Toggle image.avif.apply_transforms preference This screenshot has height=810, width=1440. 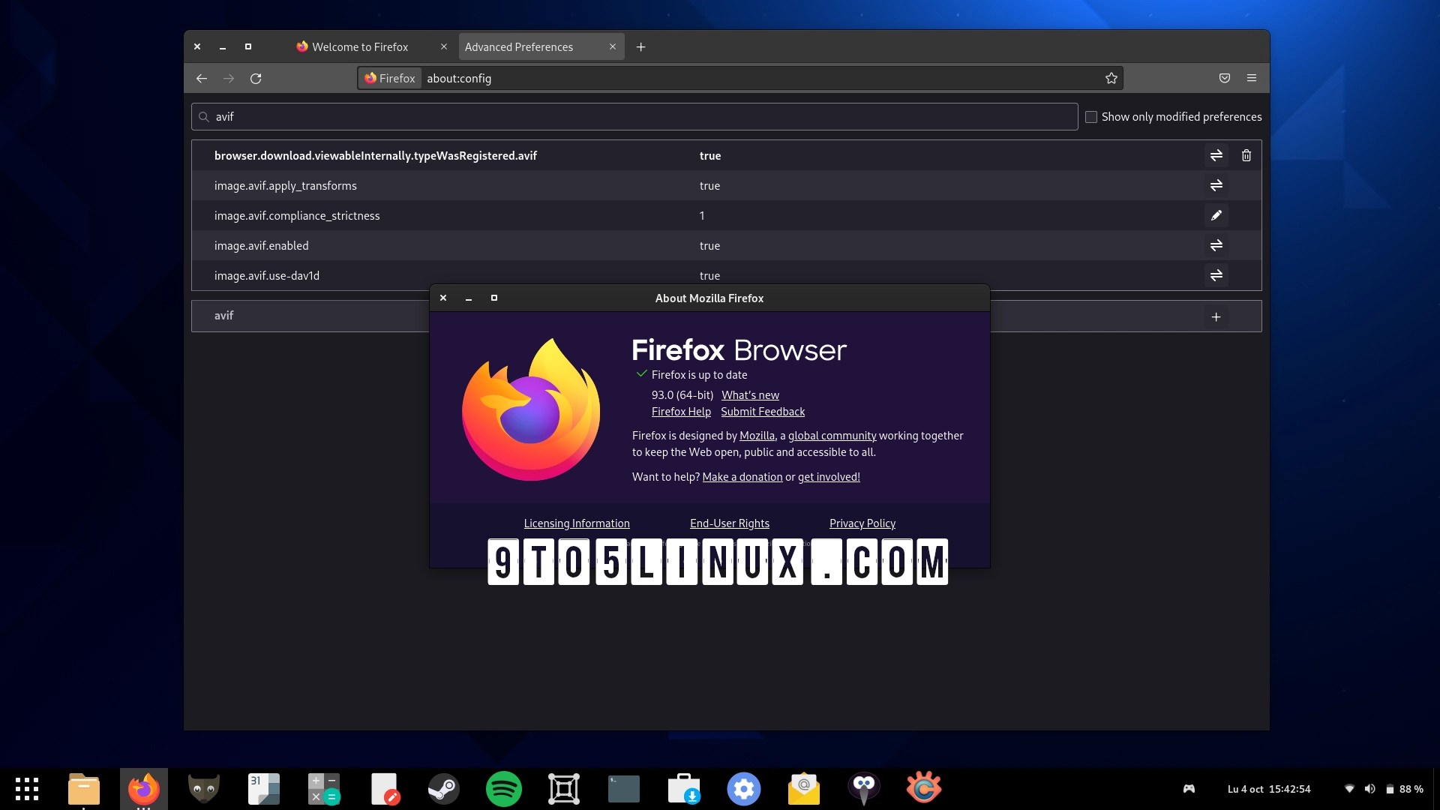pos(1216,185)
